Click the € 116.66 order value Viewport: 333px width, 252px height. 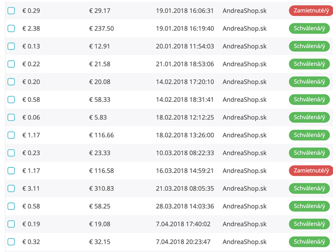101,135
